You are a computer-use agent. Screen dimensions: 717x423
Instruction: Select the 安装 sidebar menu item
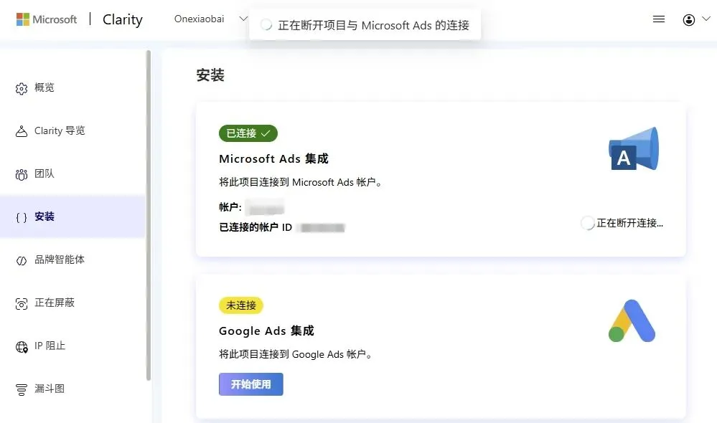pyautogui.click(x=44, y=217)
